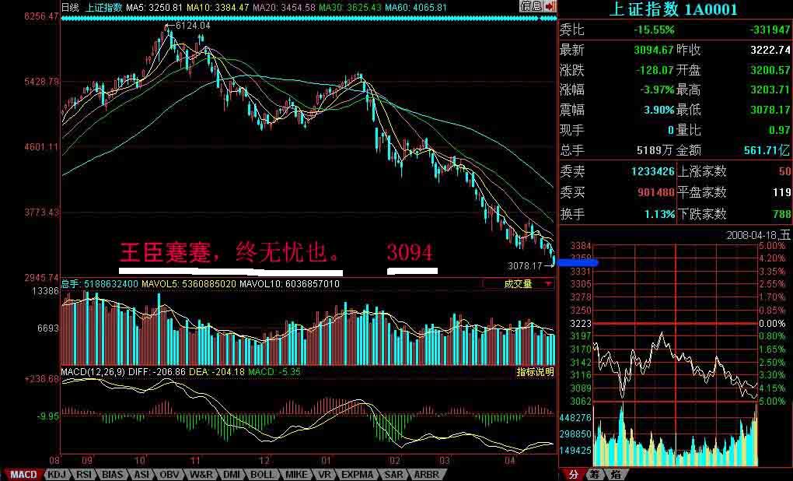Image resolution: width=793 pixels, height=481 pixels.
Task: Click the blue price marker bar
Action: point(578,263)
